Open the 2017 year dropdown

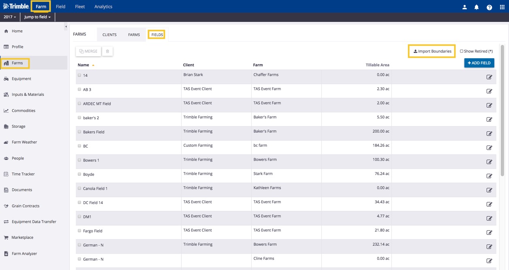(10, 17)
